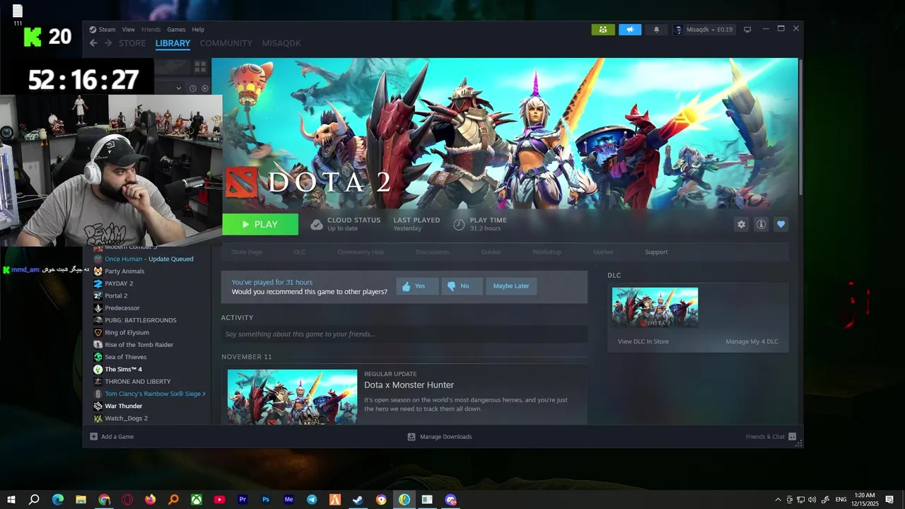The height and width of the screenshot is (509, 905).
Task: Open MISAQDK profile tab
Action: click(x=281, y=43)
